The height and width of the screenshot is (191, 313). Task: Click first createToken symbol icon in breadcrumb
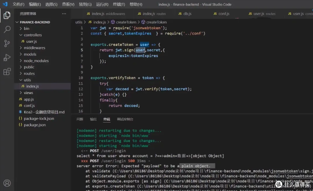click(113, 22)
